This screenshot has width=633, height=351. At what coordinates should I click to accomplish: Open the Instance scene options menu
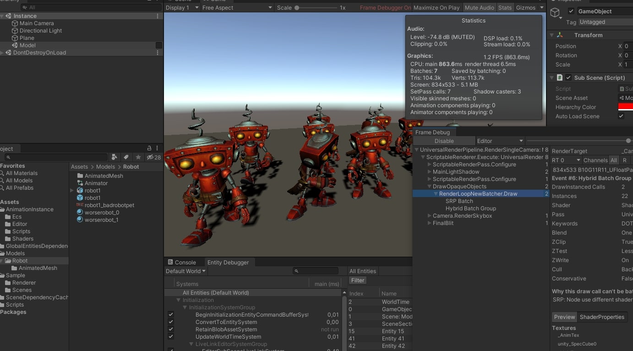click(x=158, y=16)
